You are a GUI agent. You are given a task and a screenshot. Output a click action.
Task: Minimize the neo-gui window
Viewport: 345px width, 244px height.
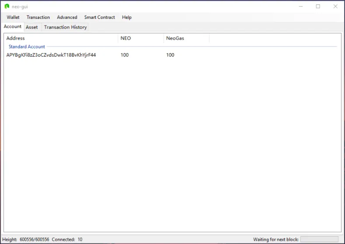click(x=301, y=7)
